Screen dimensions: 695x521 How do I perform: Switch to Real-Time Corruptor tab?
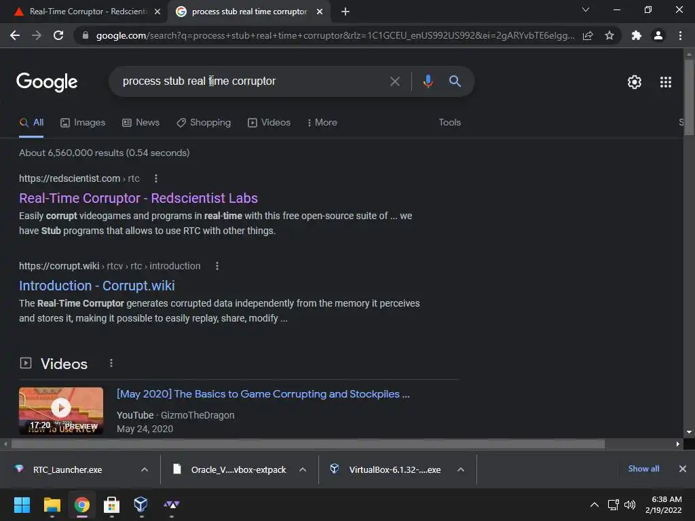pos(87,12)
